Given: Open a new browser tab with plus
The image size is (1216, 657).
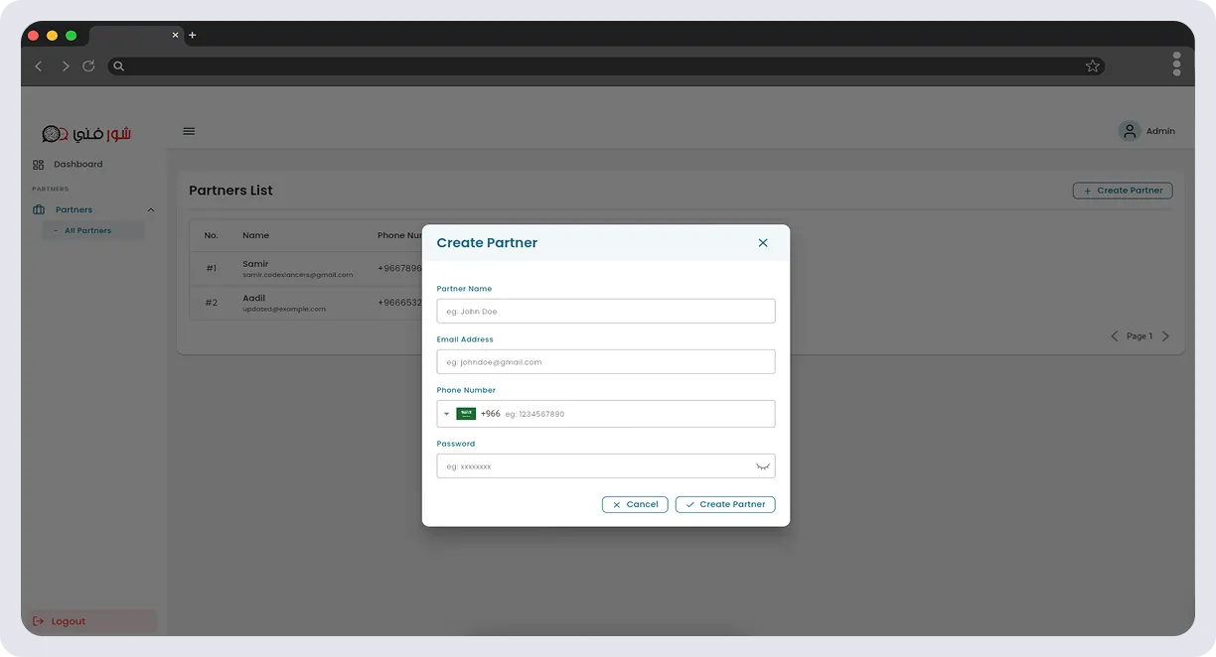Looking at the screenshot, I should coord(193,35).
